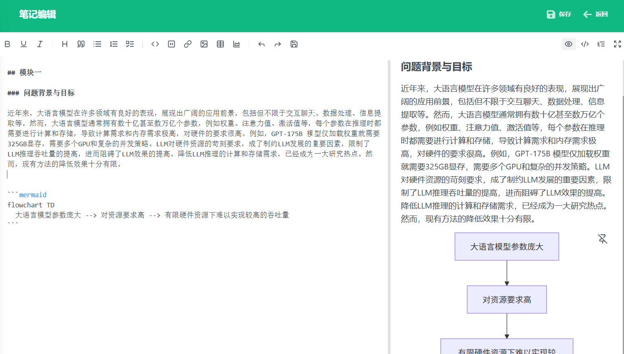Insert an image
624x354 pixels.
point(204,44)
